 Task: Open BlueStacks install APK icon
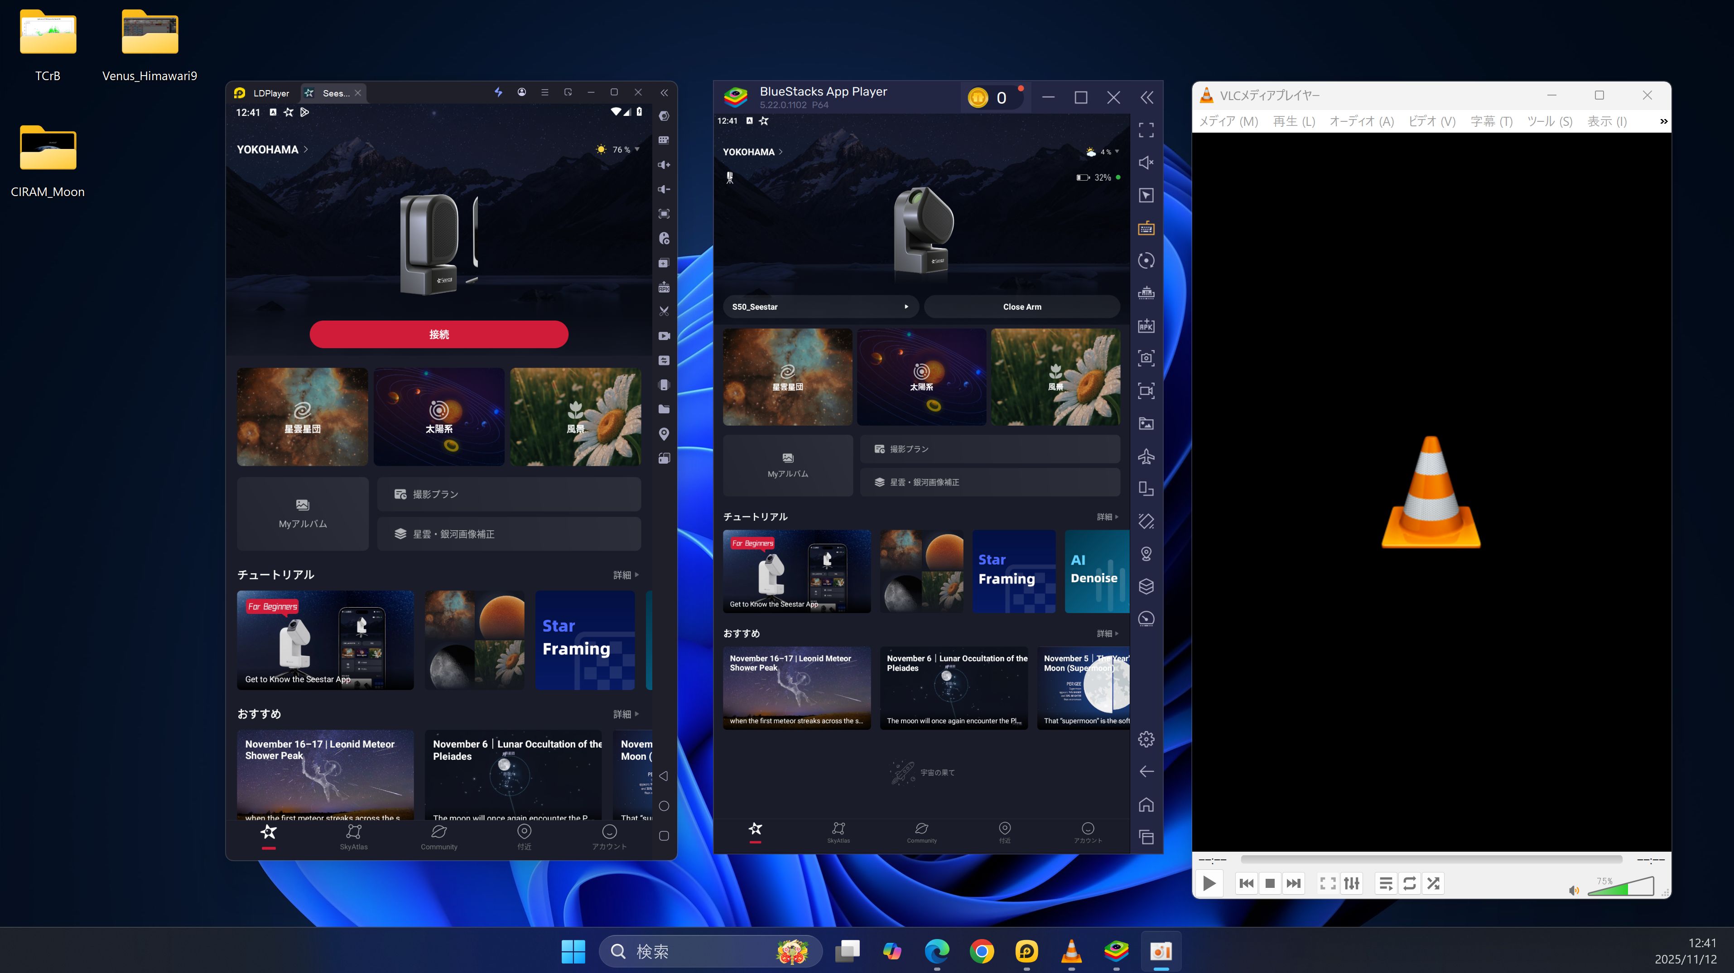(1146, 326)
